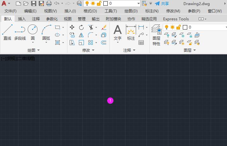Viewport: 227px width, 146px height.
Task: Open the 文件(F) menu
Action: click(10, 11)
